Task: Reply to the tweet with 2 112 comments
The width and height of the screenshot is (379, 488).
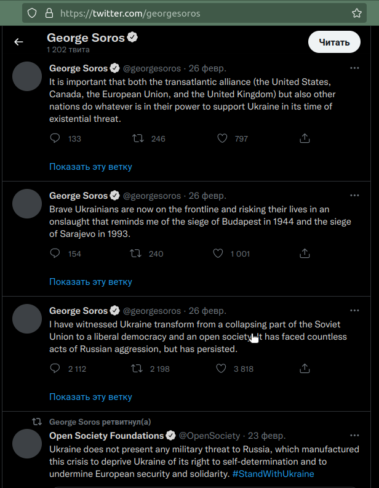Action: [55, 369]
